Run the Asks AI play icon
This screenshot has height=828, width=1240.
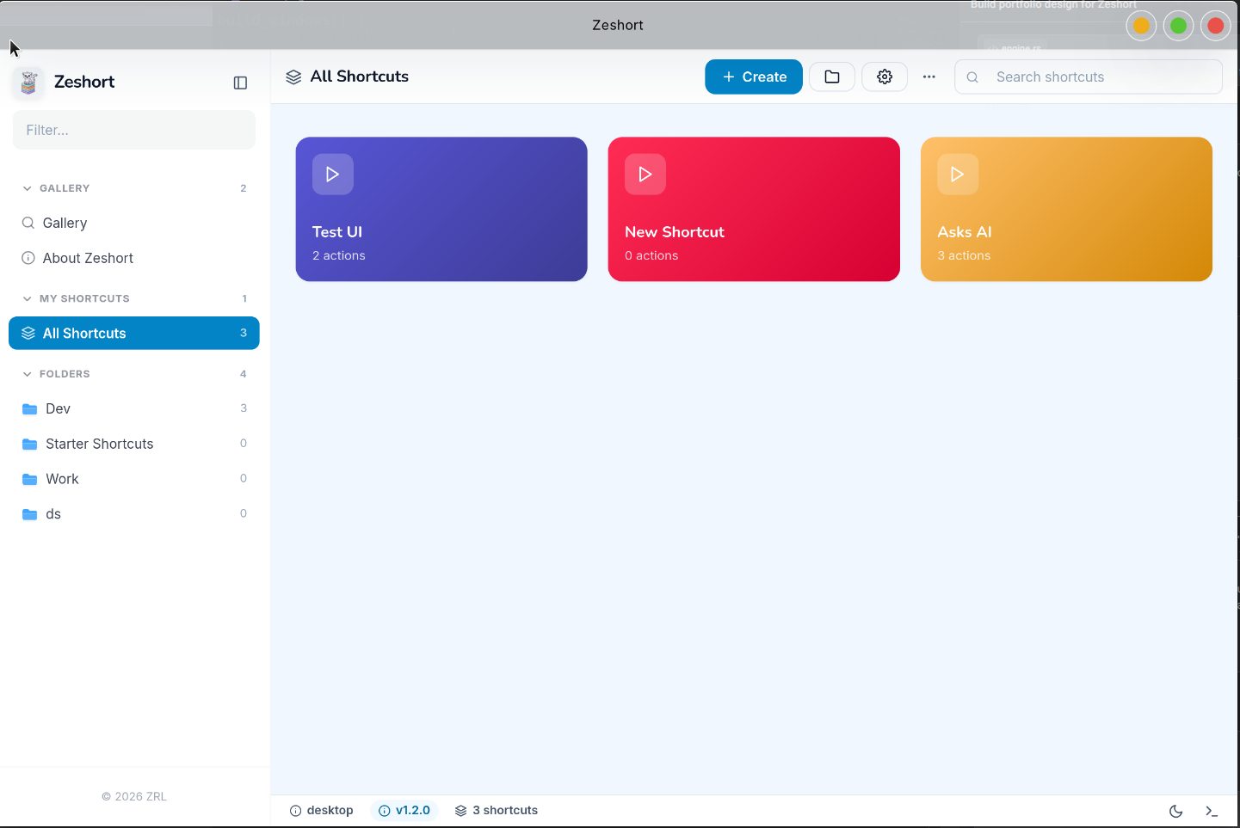[958, 175]
